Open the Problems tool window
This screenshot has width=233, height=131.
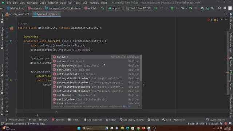58,120
